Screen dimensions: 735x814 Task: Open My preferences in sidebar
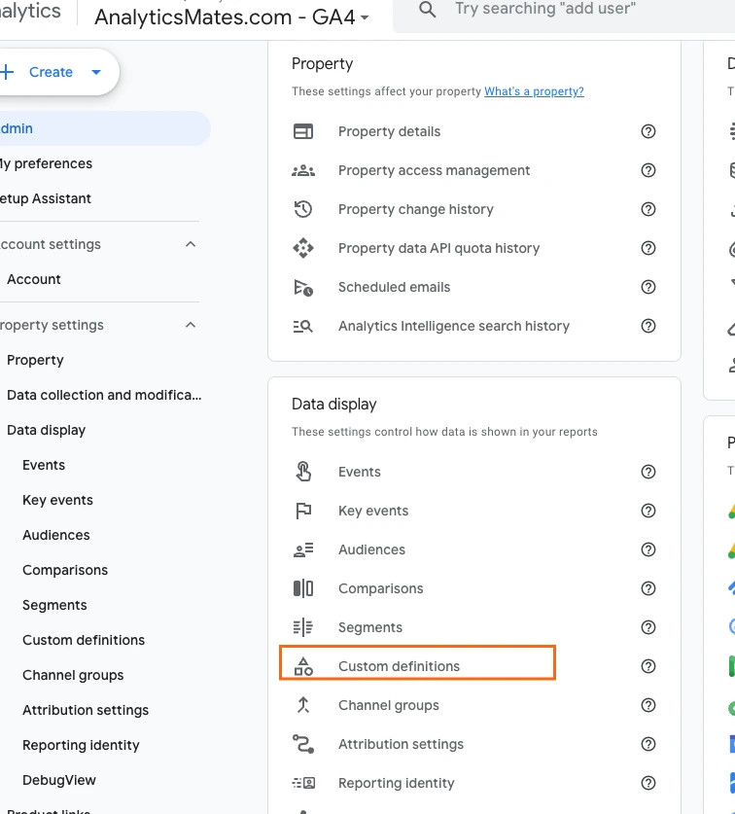[x=47, y=163]
